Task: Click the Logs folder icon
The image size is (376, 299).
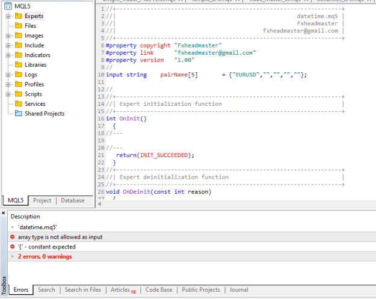Action: click(x=19, y=75)
